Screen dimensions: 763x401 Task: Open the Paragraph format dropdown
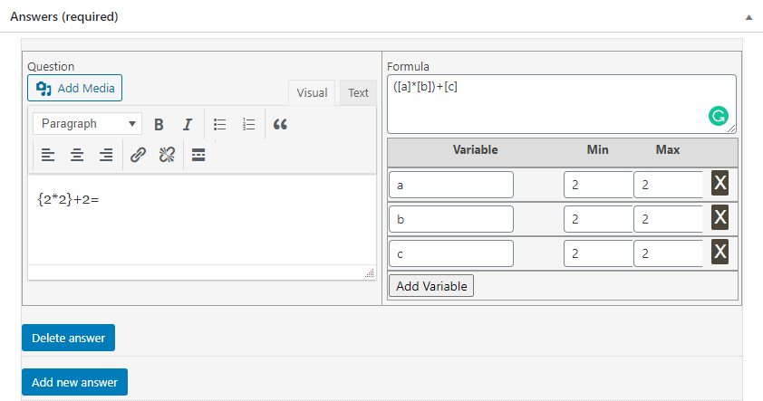point(87,124)
